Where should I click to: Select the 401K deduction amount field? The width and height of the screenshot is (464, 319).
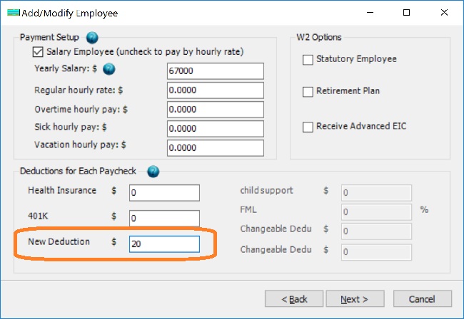[x=164, y=218]
